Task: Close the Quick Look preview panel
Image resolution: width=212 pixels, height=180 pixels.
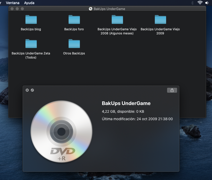Action: click(x=27, y=90)
